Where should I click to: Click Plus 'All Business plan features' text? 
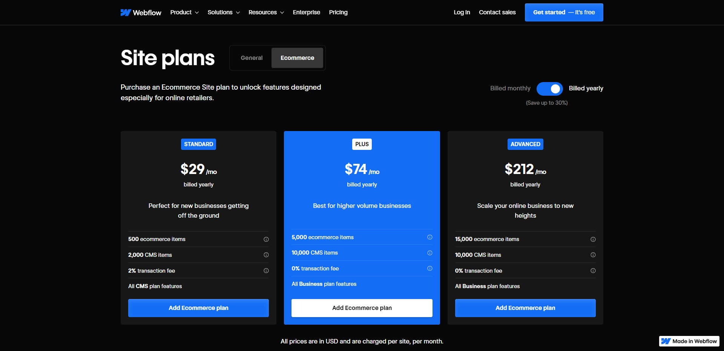[324, 284]
